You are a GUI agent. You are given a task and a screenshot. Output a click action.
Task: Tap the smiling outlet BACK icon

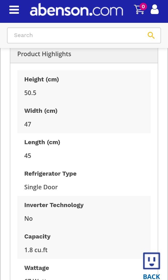click(151, 266)
